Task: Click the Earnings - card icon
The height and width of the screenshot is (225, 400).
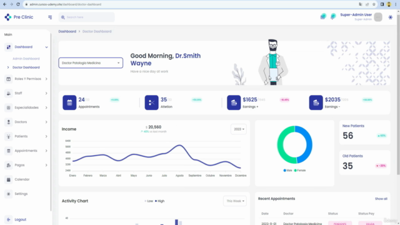Action: (316, 102)
